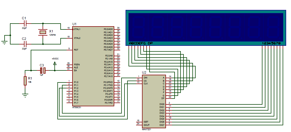
Task: Click the XTAL2 pin label
Action: (x=77, y=38)
